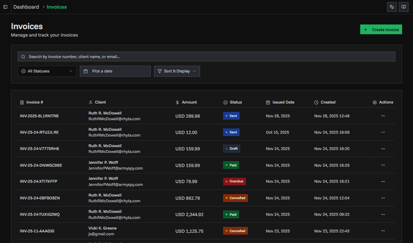Click the gear icon in the Actions column
The image size is (413, 243).
click(375, 102)
